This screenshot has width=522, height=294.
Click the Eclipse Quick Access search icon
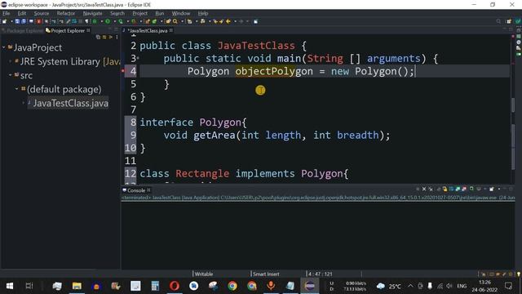(x=498, y=21)
